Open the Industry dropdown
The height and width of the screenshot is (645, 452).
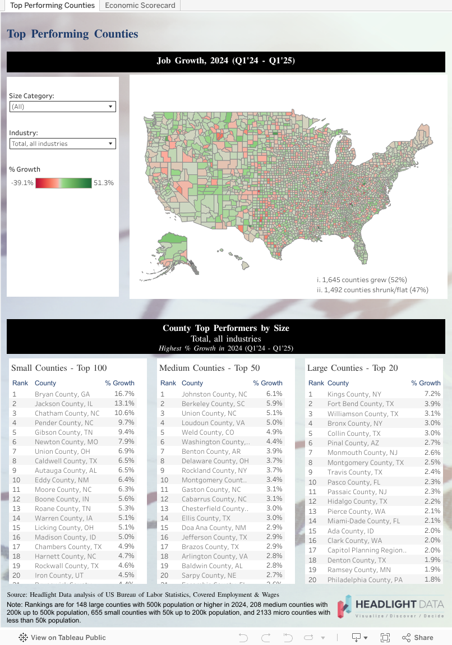[x=62, y=144]
